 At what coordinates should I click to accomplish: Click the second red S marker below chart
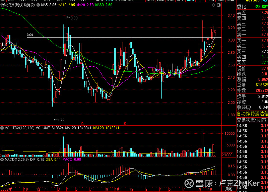pos(125,124)
